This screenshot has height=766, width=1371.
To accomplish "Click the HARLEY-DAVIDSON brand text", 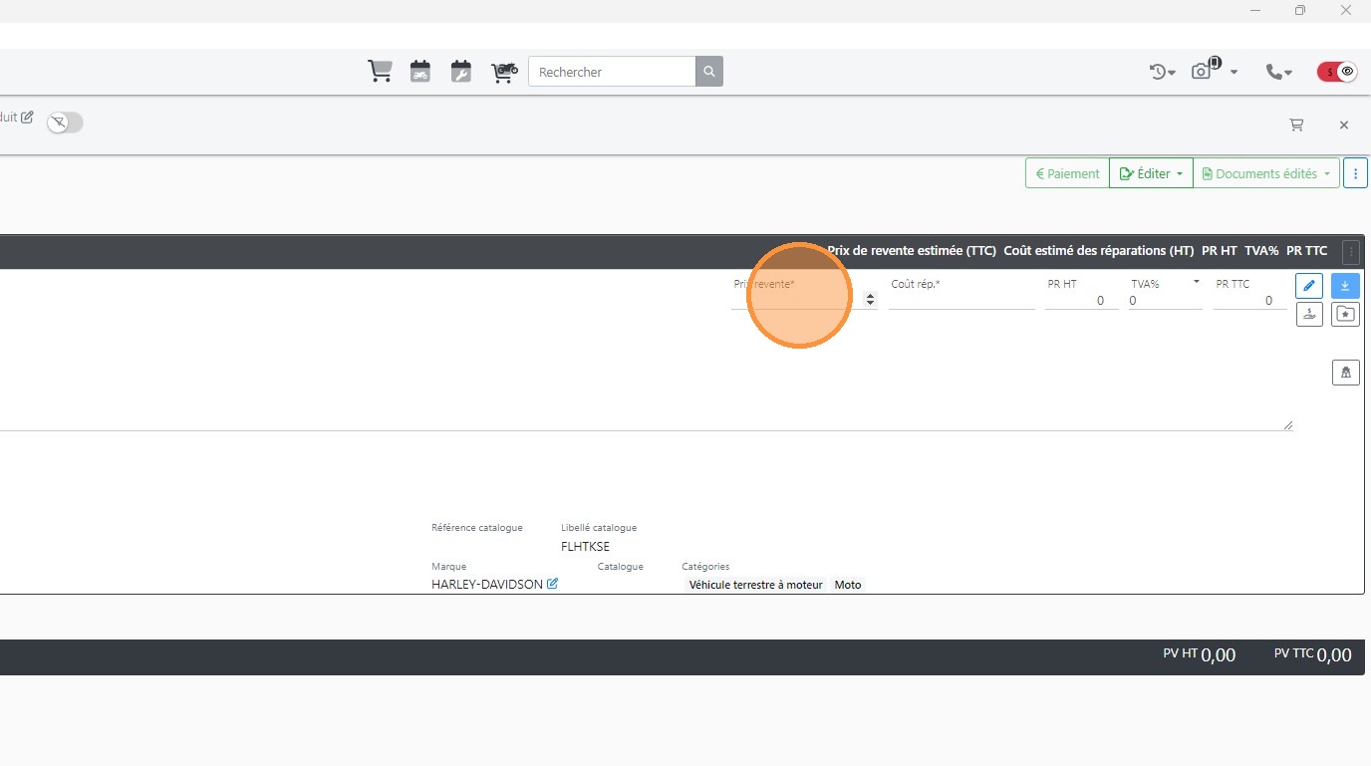I will click(487, 585).
